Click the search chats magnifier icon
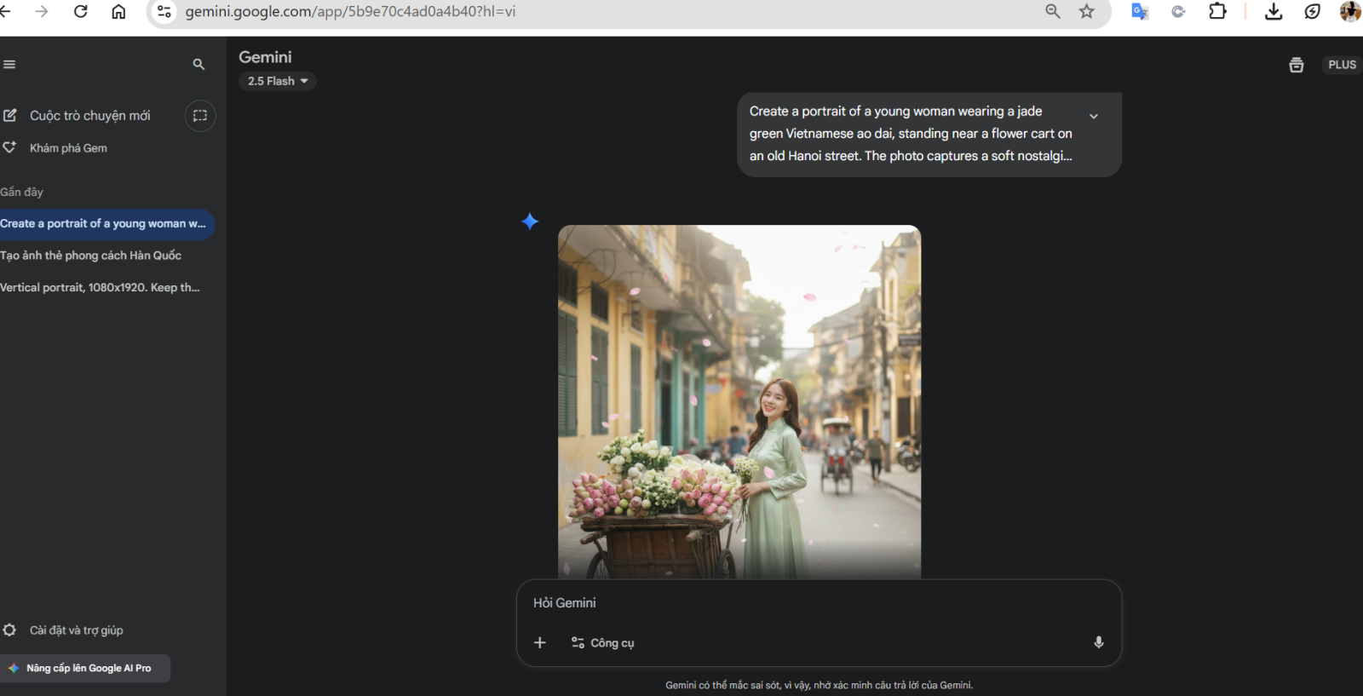Viewport: 1363px width, 696px height. coord(198,65)
